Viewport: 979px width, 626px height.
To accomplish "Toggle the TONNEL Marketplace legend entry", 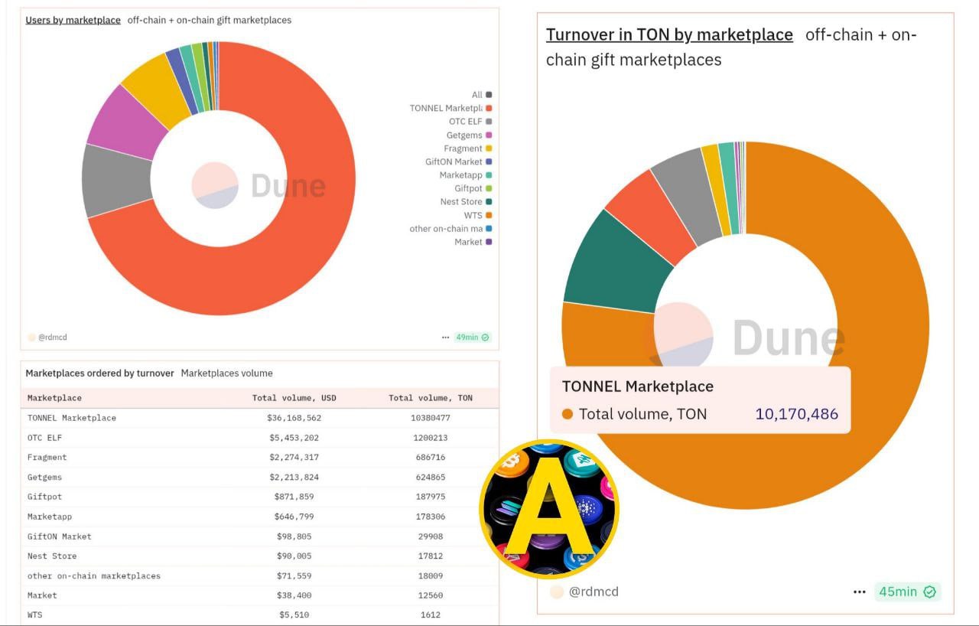I will pos(450,108).
